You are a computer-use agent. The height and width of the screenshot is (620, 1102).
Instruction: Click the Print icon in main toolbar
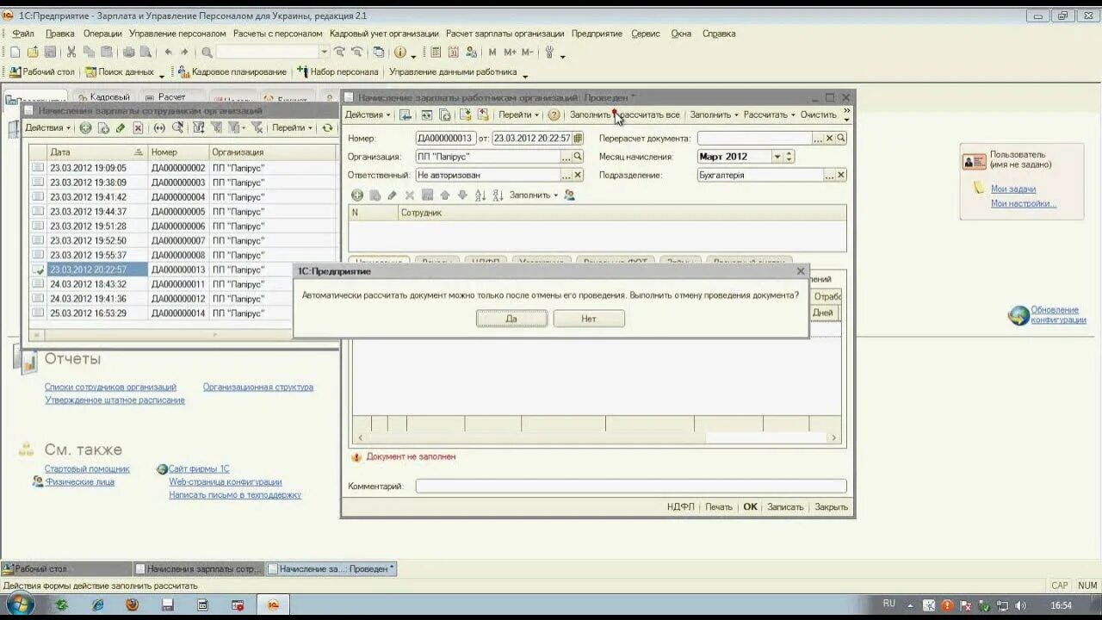coord(128,53)
